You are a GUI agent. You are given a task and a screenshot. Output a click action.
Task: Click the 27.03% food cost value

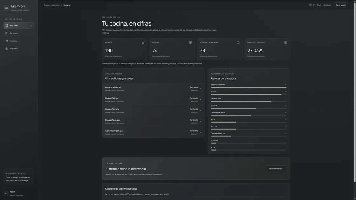pyautogui.click(x=255, y=50)
